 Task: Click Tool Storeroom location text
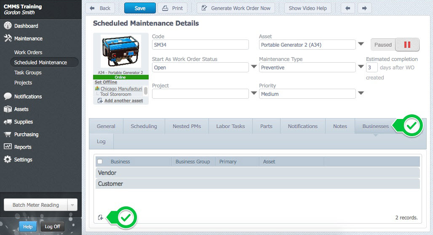point(116,94)
